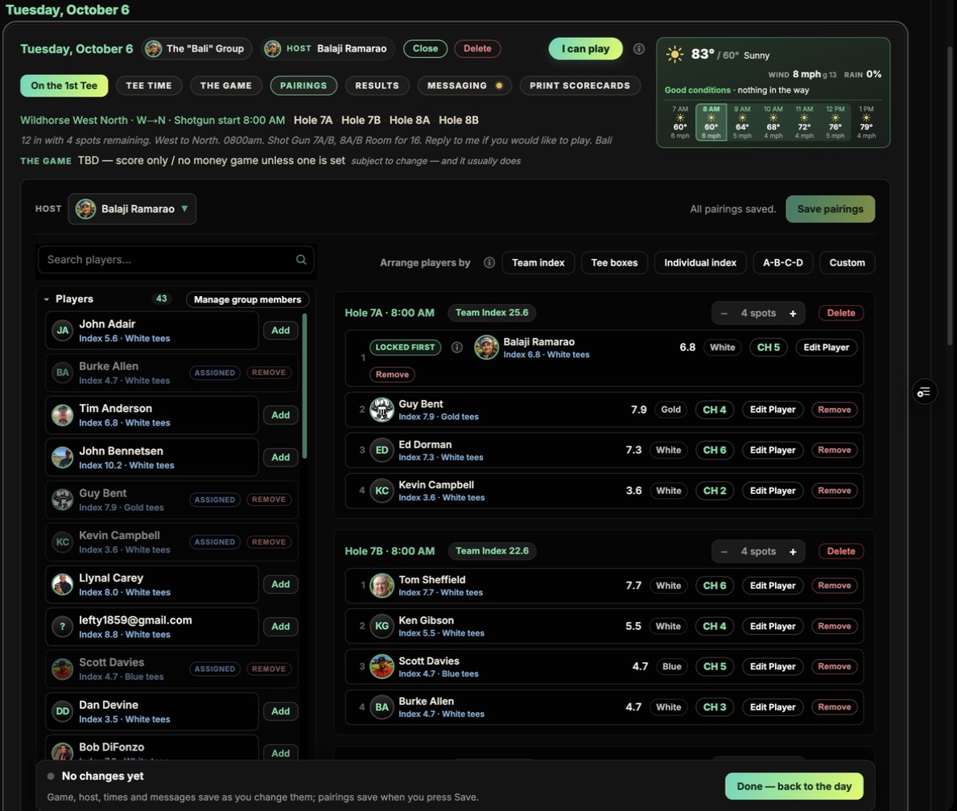Click Scott Davies' avatar in Hole 7B pairing

click(382, 666)
